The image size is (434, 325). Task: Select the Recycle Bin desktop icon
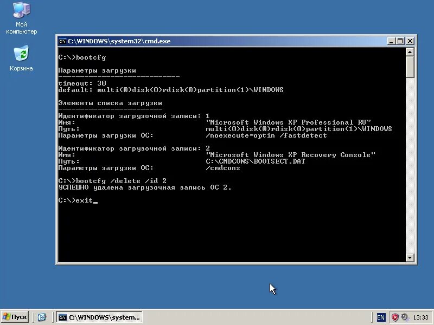[21, 58]
